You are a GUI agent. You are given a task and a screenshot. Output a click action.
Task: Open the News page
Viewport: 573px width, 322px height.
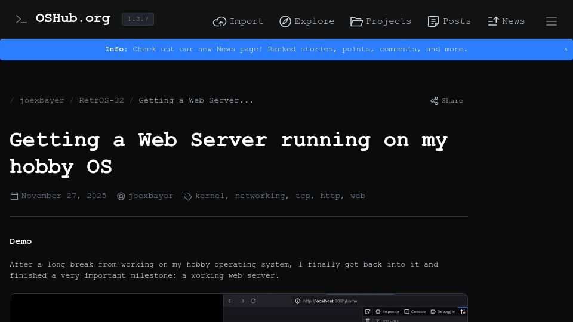pos(506,21)
